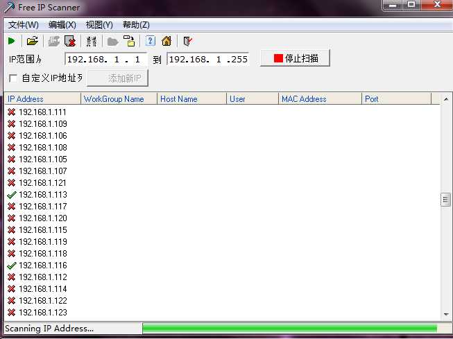The image size is (453, 339).
Task: Maximize the Free IP Scanner window
Action: coord(411,5)
